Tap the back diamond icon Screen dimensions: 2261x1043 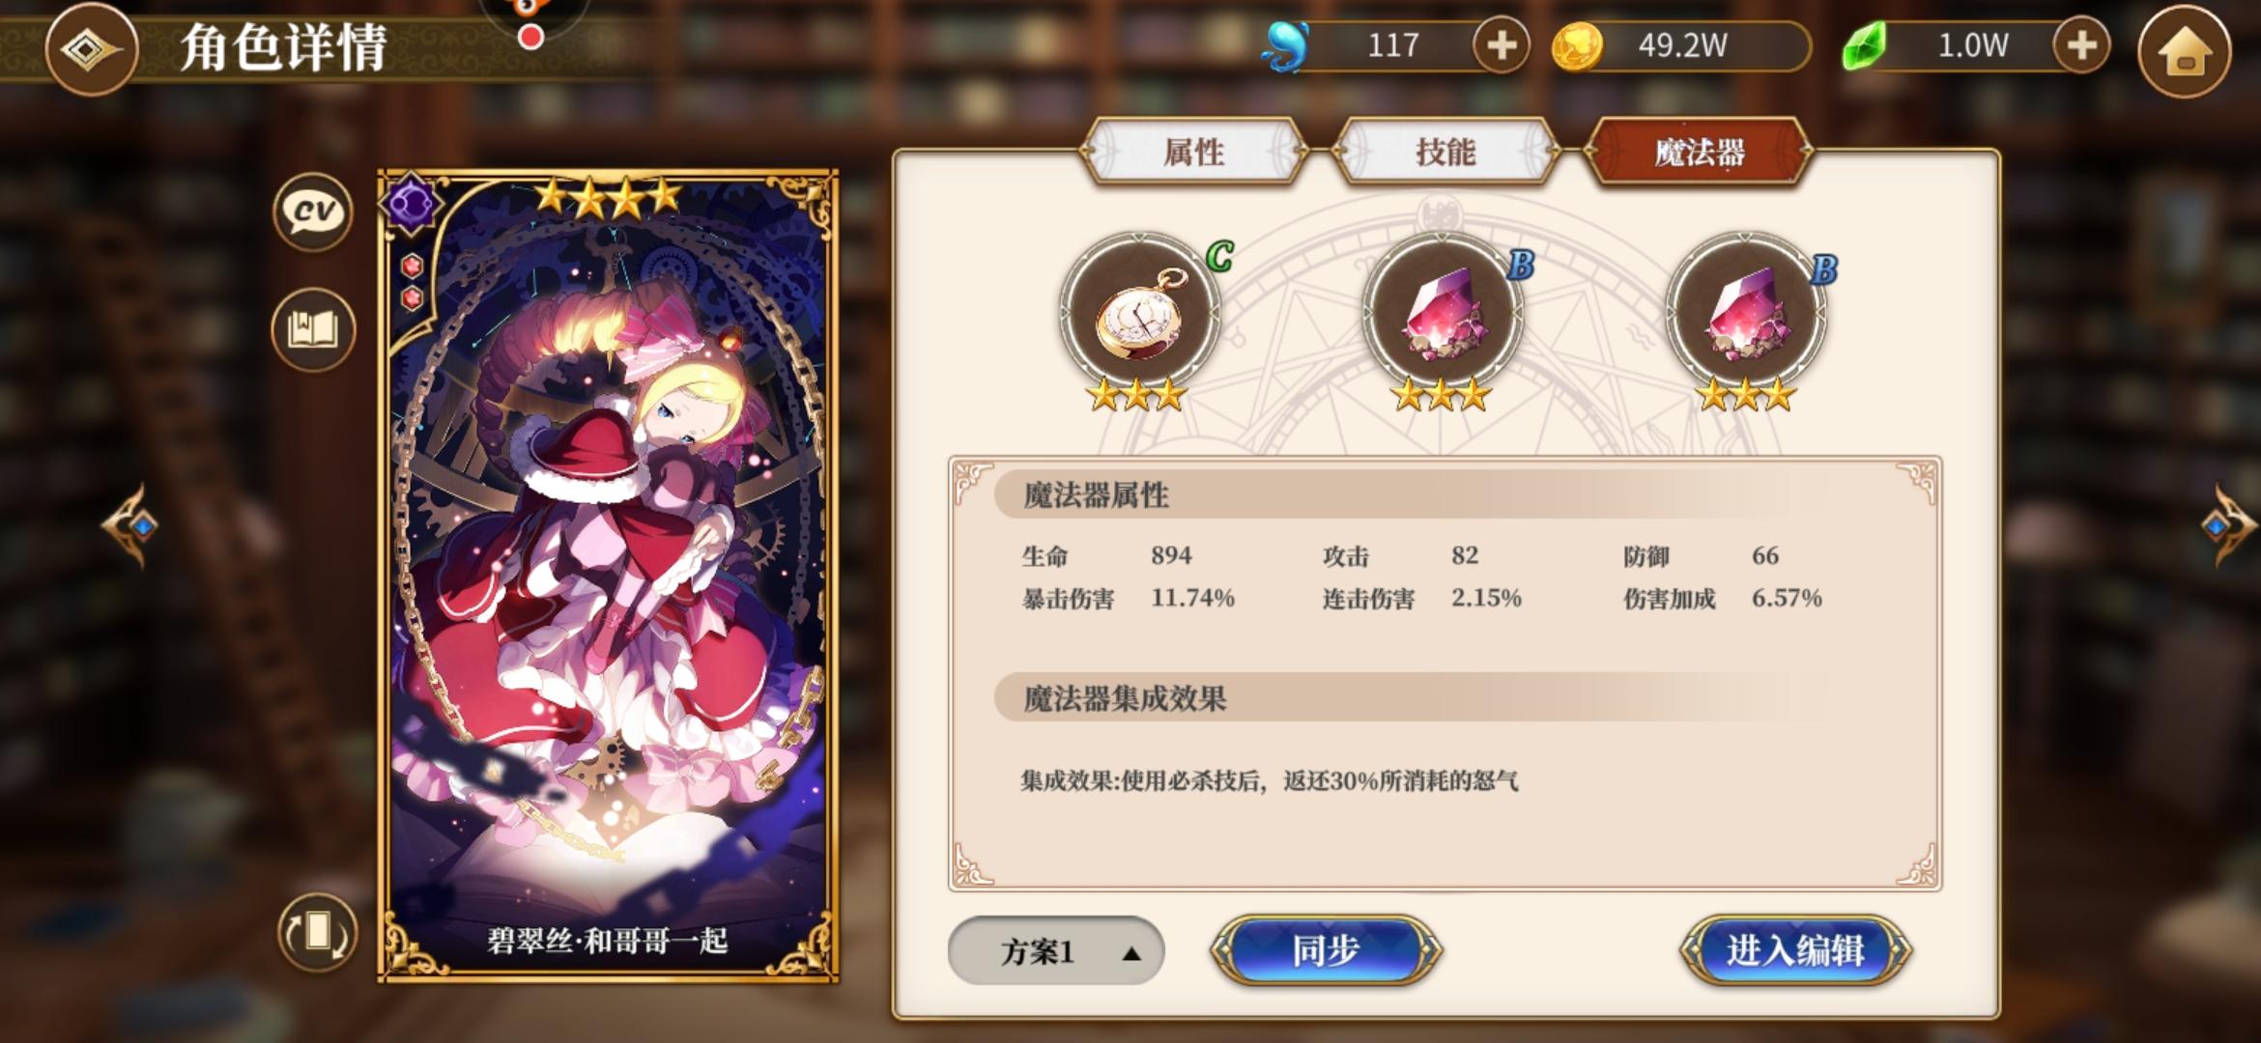(x=91, y=48)
